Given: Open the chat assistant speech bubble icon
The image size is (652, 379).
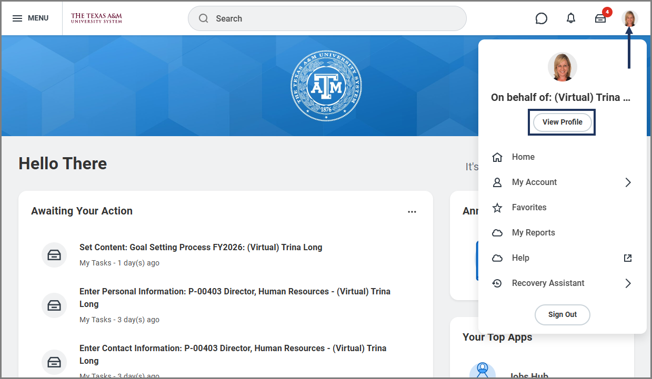Looking at the screenshot, I should tap(541, 18).
